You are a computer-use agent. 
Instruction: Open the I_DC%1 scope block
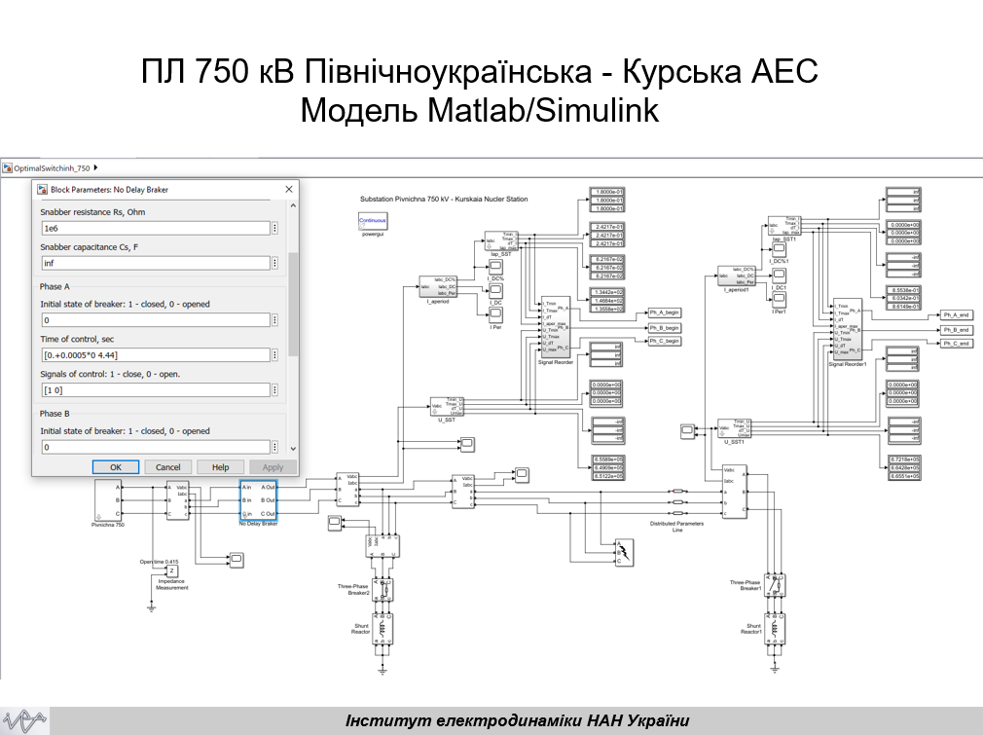[x=779, y=250]
